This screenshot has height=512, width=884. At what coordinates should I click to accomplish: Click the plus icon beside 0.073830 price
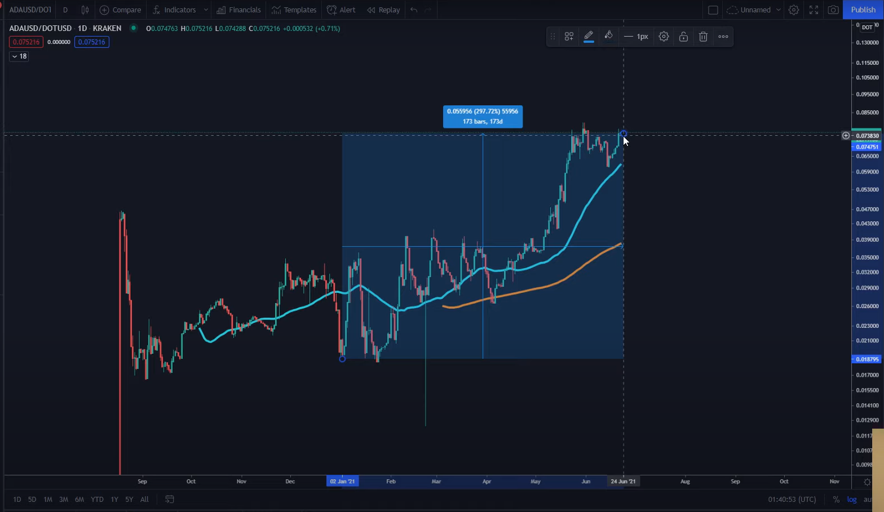coord(846,136)
